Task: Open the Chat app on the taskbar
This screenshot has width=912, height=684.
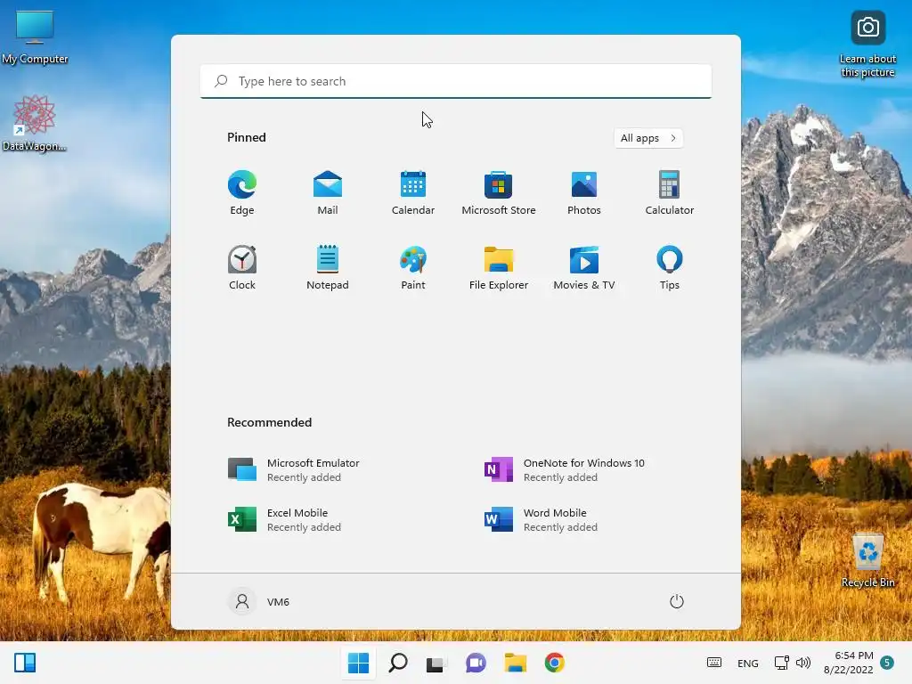Action: (476, 663)
